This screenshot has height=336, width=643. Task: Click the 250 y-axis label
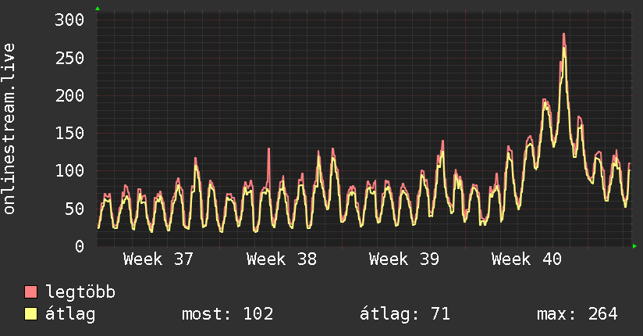coord(69,58)
